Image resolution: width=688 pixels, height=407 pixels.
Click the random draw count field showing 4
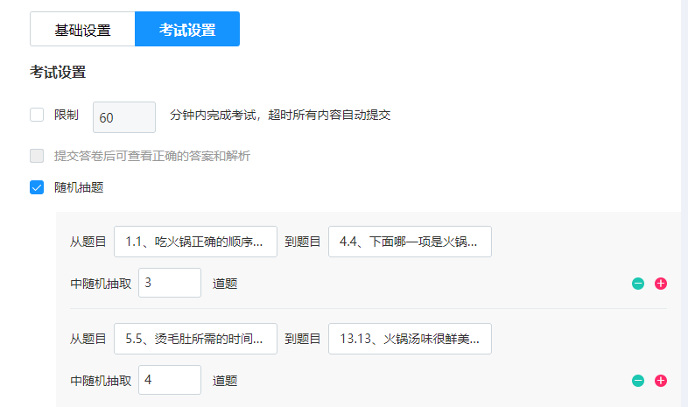pyautogui.click(x=170, y=380)
